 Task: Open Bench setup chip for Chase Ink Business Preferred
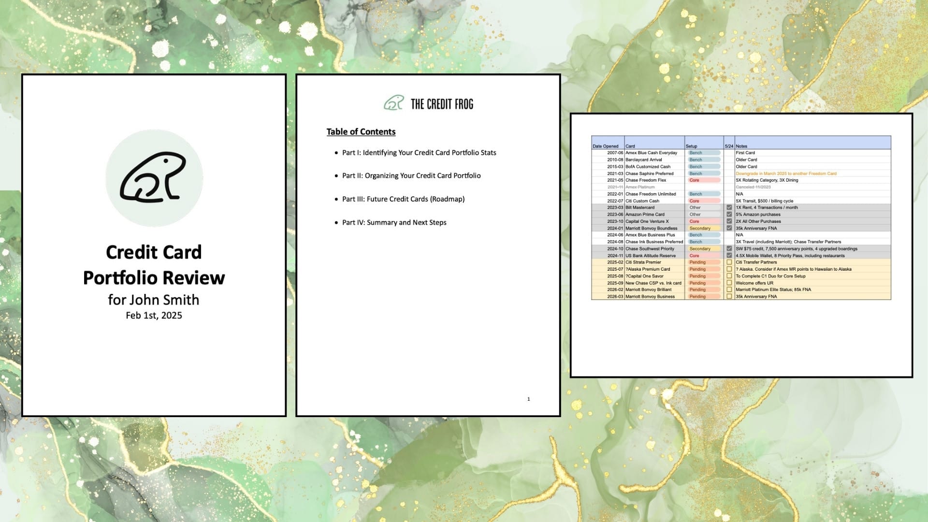point(704,242)
